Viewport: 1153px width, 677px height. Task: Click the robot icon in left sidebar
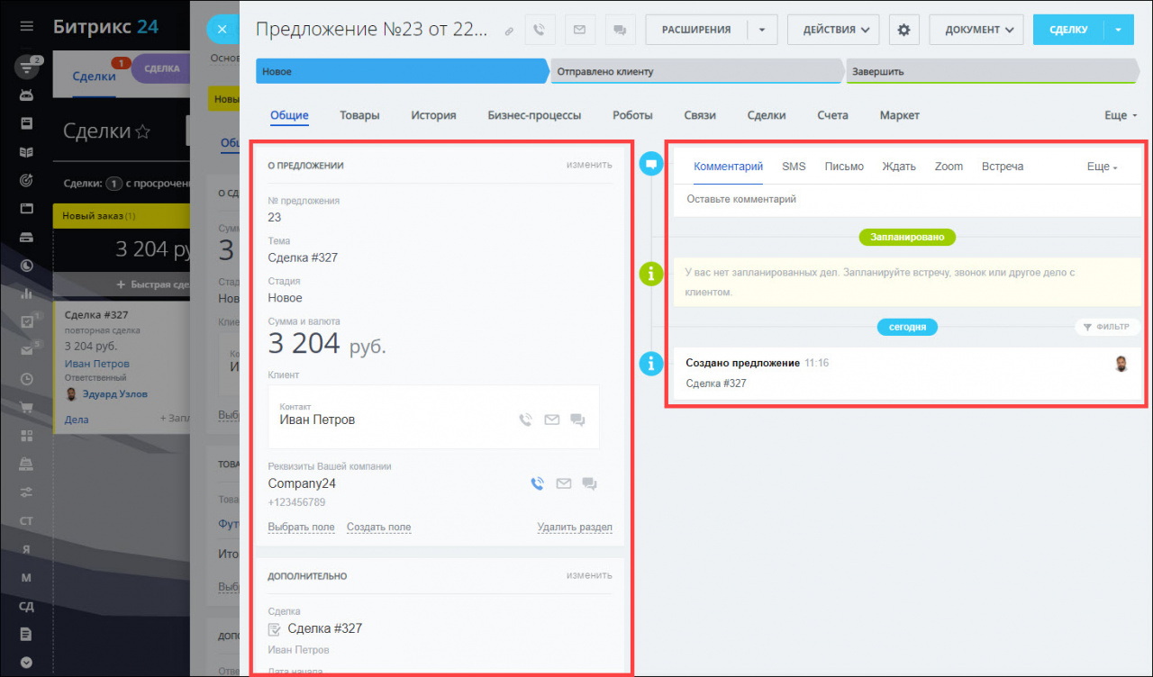(x=26, y=95)
